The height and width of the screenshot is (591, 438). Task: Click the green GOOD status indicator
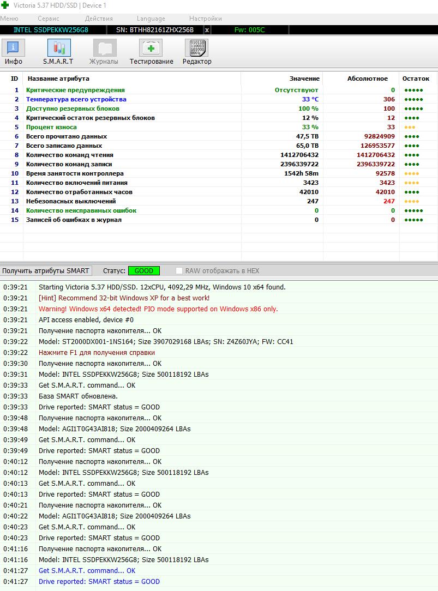point(144,270)
